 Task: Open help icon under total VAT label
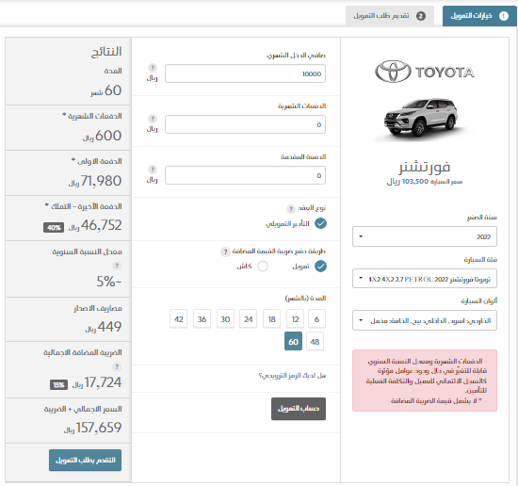[x=117, y=366]
